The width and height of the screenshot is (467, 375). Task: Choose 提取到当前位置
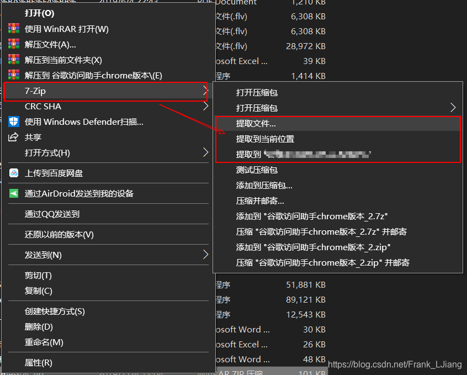(x=338, y=139)
